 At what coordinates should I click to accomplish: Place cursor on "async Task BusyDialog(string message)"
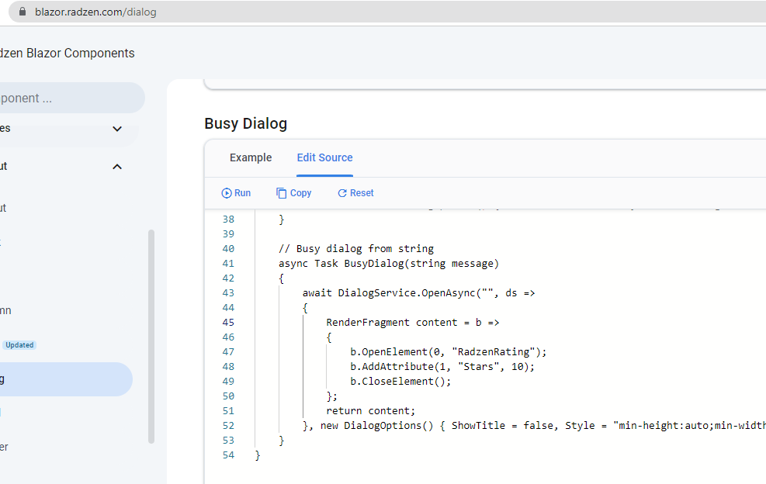tap(389, 263)
